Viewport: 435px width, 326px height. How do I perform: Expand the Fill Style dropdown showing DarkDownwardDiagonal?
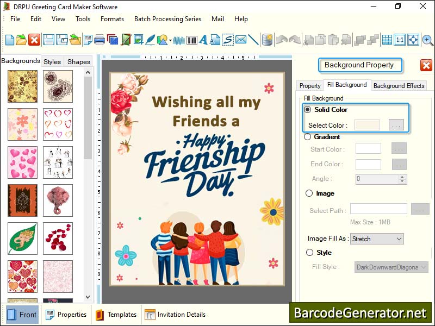pos(390,267)
